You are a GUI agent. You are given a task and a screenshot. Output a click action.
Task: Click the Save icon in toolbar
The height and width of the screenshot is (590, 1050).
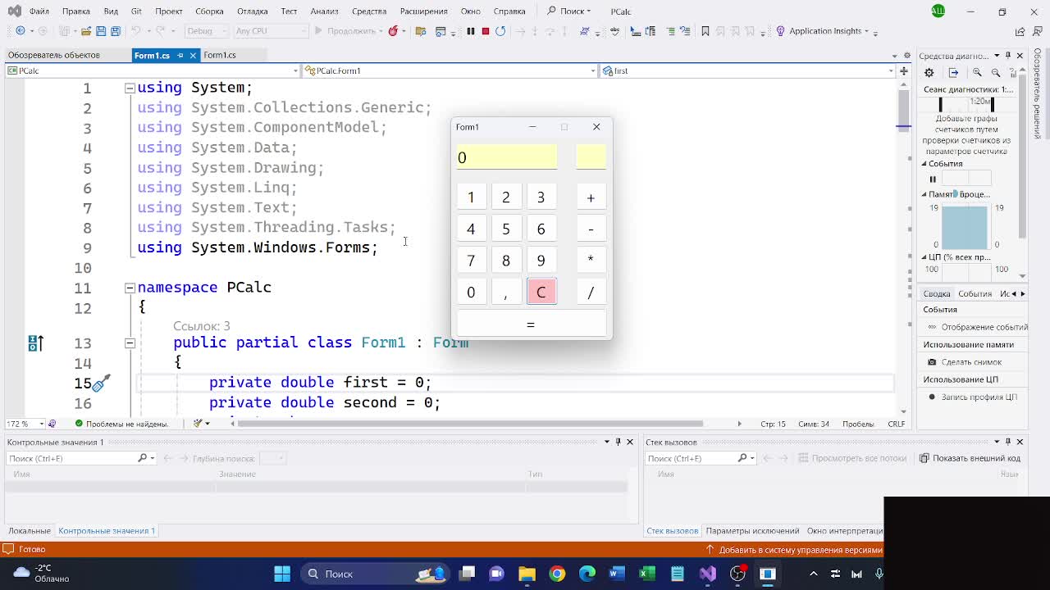click(101, 31)
